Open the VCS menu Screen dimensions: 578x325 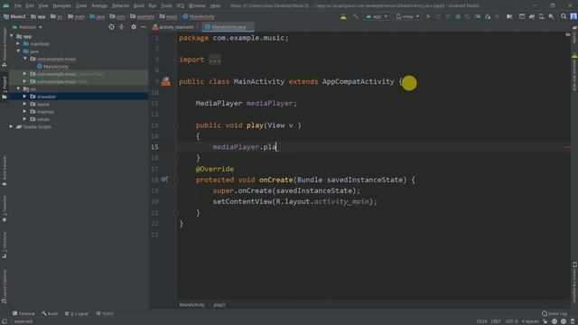(180, 5)
